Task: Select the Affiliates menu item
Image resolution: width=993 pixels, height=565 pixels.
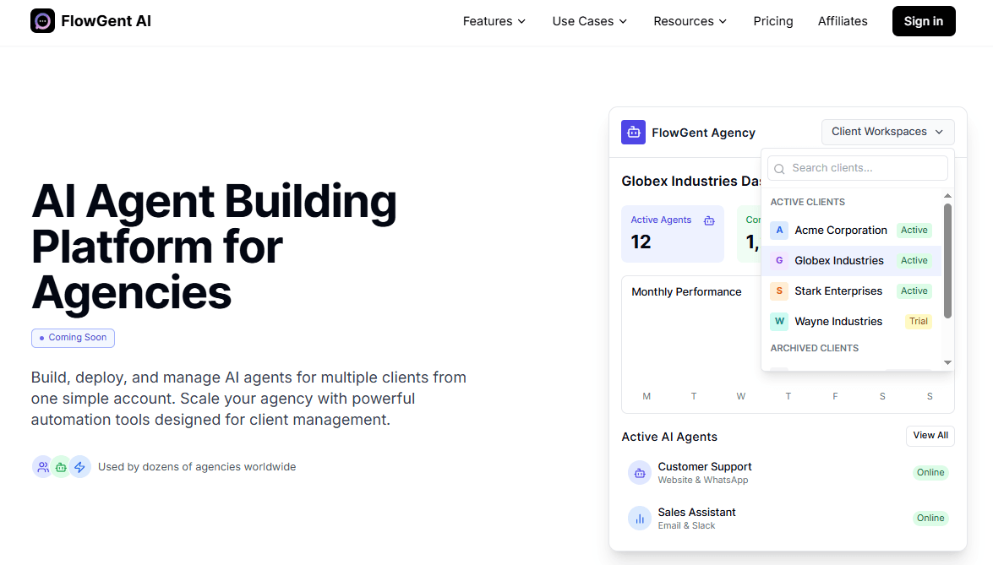Action: 843,21
